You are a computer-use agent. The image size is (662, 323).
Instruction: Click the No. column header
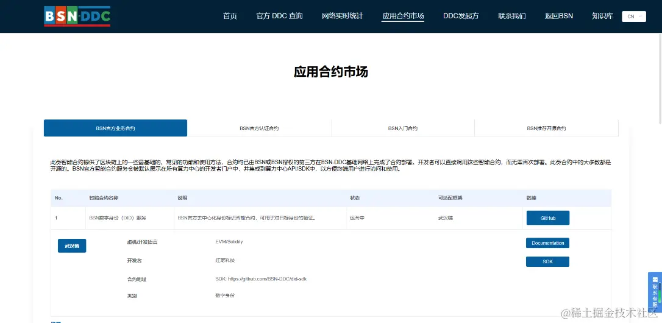coord(59,198)
